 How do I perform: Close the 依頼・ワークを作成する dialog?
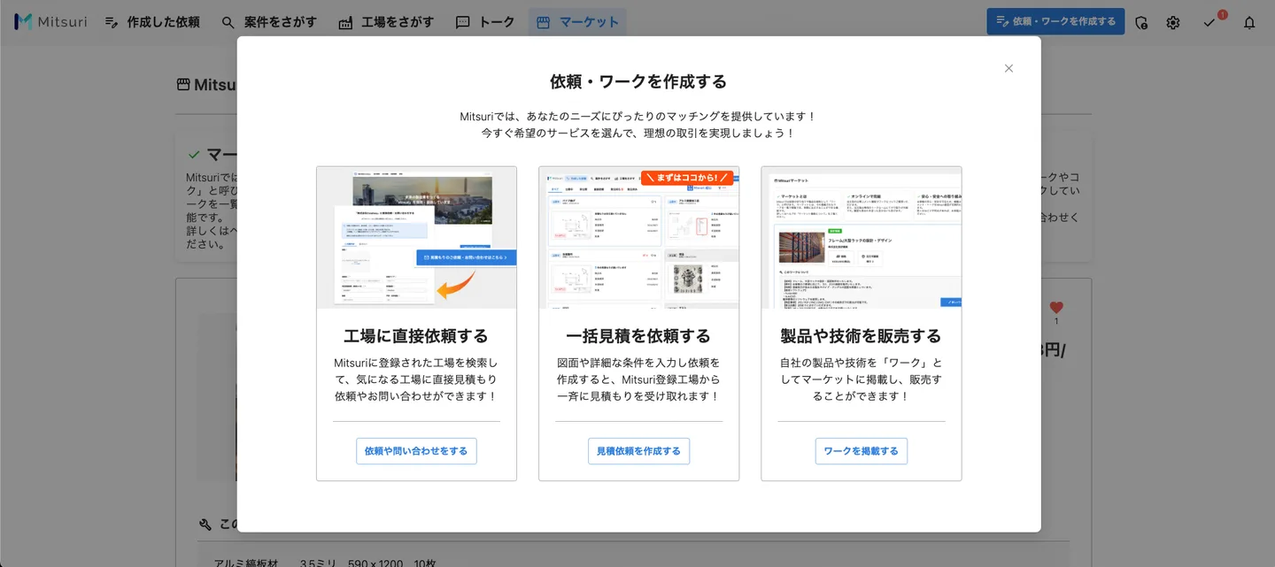(x=1008, y=68)
